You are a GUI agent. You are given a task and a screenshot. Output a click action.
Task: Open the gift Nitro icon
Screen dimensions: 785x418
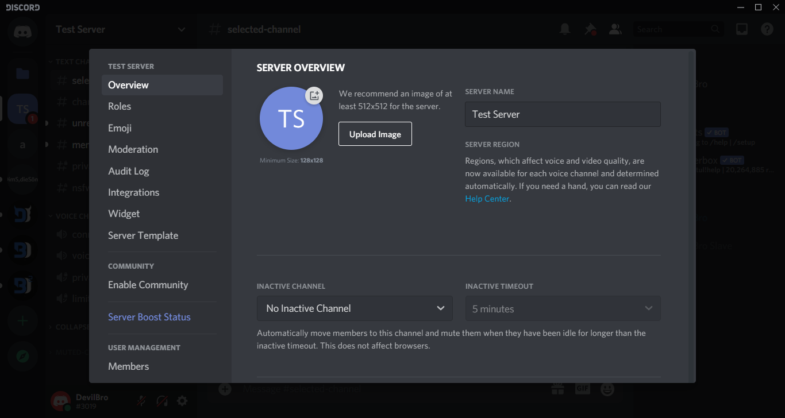click(557, 389)
